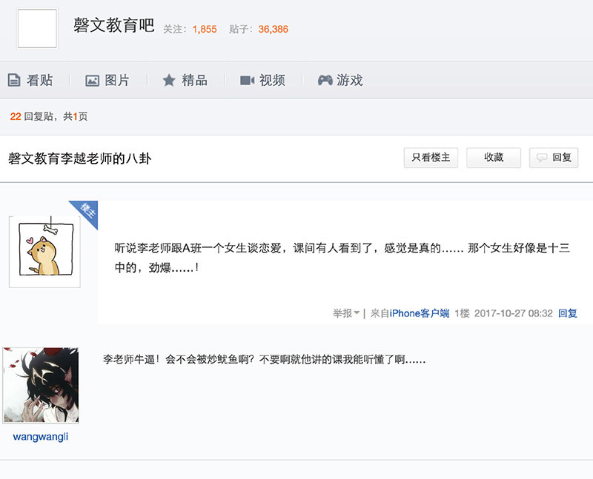Viewport: 593px width, 479px height.
Task: Click the original poster's cat avatar
Action: pyautogui.click(x=44, y=252)
